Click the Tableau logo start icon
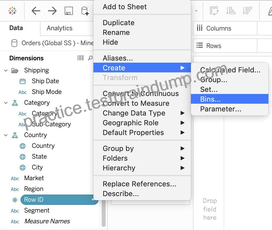 [12, 11]
